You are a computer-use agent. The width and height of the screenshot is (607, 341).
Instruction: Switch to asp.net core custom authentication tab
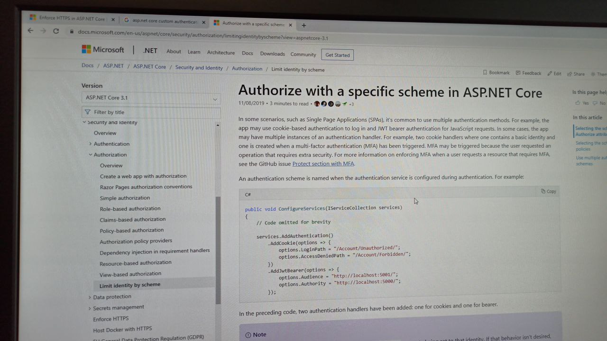[165, 21]
